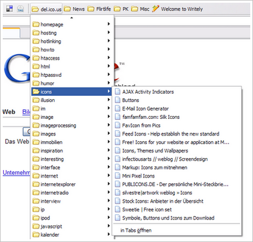Expand the immobilien submenu arrow
Screen dimensions: 253x242
pos(109,142)
